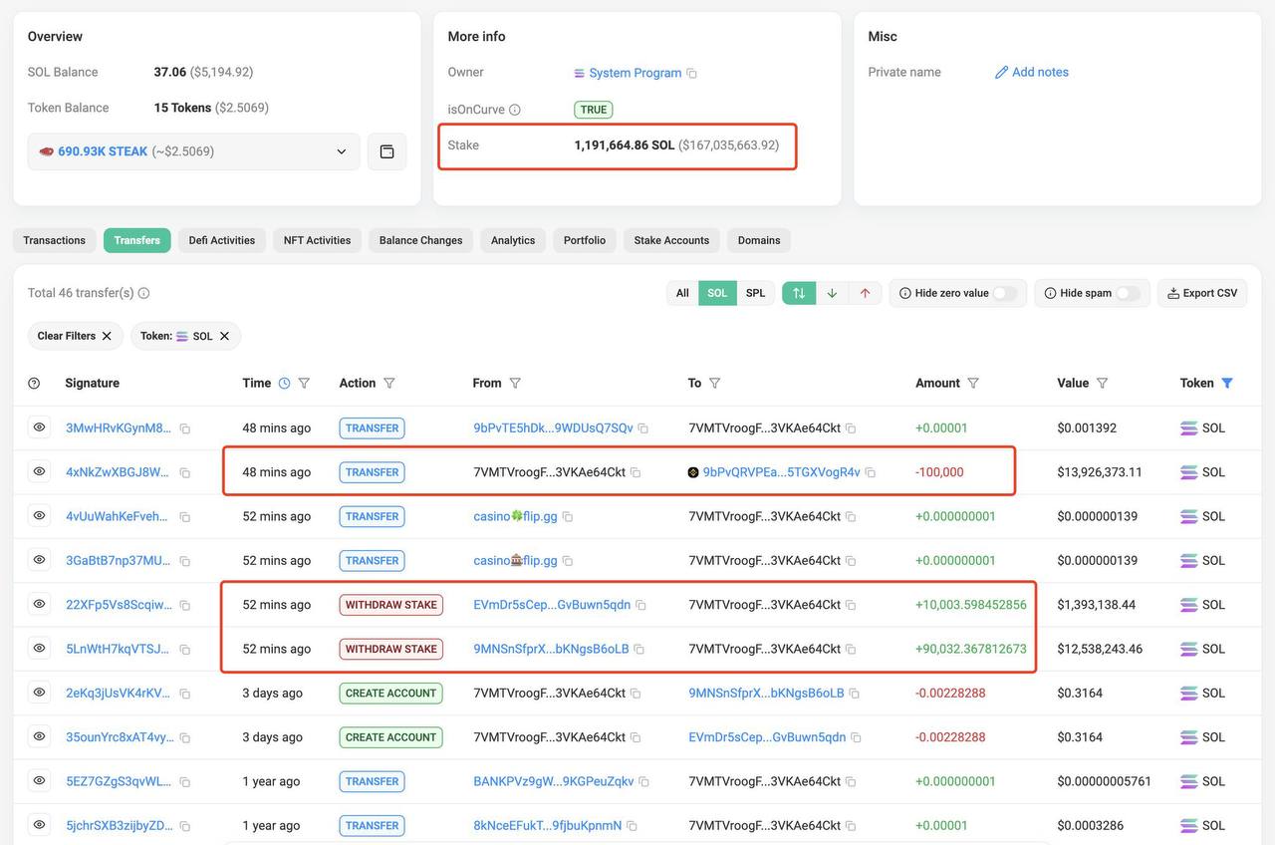Select the SPL token type filter
The height and width of the screenshot is (845, 1275).
756,293
